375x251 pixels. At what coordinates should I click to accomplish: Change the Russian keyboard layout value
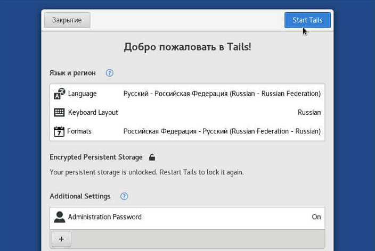tap(309, 113)
